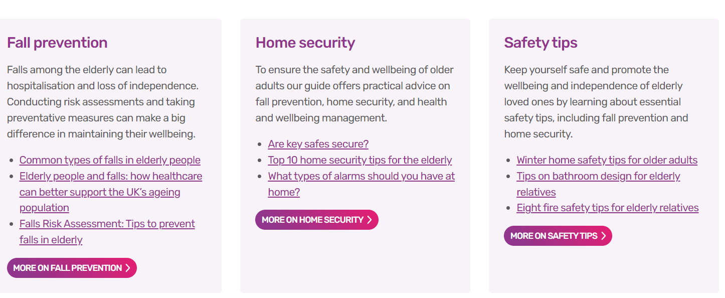Click chevron arrow in Fall Prevention button
The width and height of the screenshot is (725, 298).
point(128,268)
